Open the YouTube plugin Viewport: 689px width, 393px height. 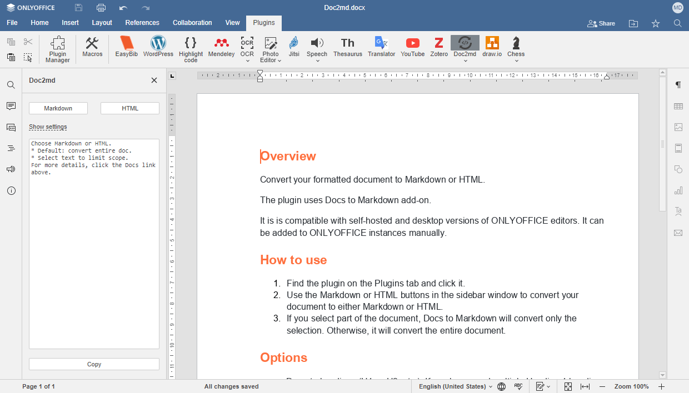tap(413, 47)
